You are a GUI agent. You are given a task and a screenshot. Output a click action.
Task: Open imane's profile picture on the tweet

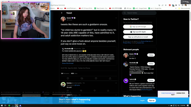(x=63, y=19)
